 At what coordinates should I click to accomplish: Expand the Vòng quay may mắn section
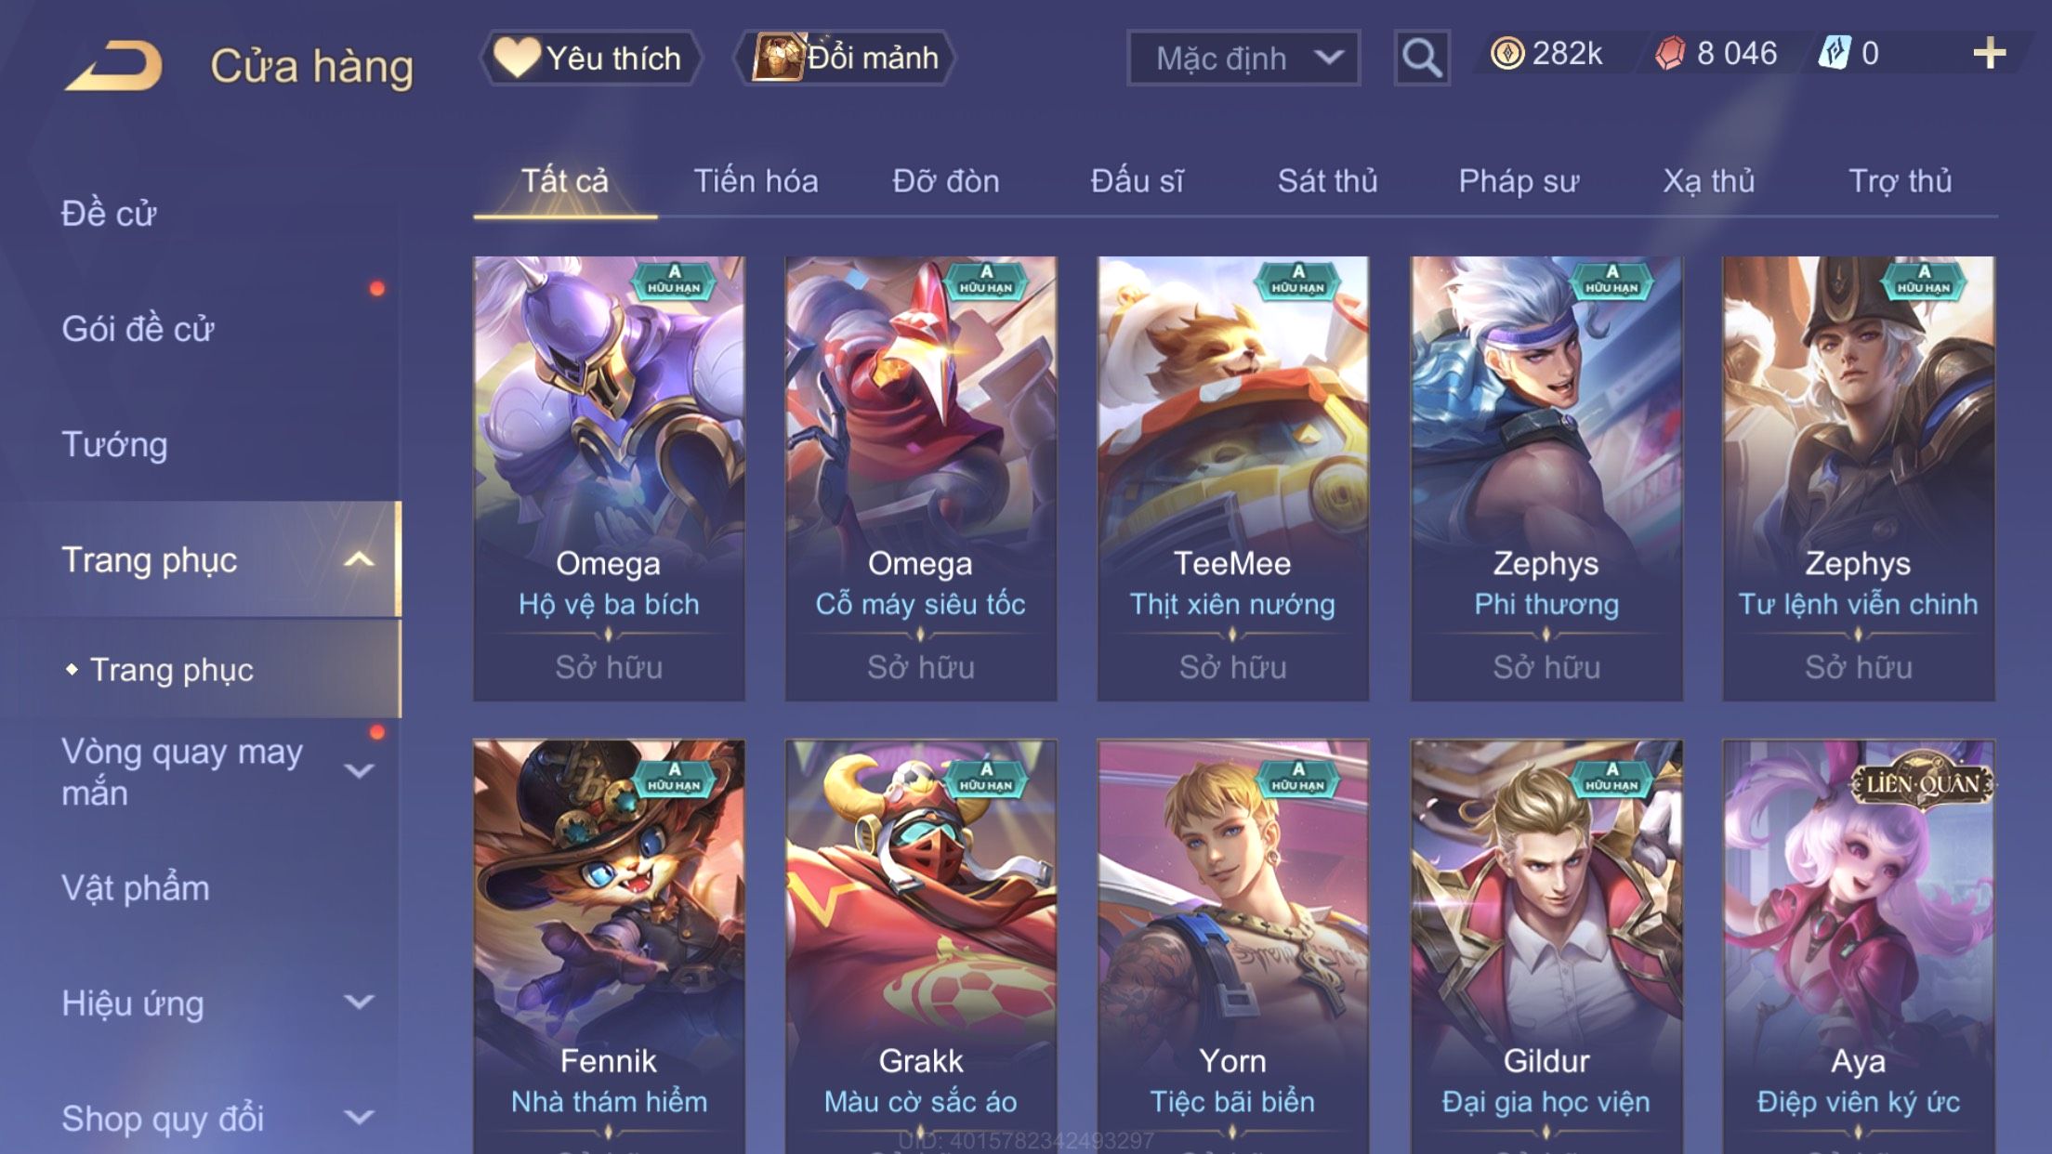coord(359,771)
